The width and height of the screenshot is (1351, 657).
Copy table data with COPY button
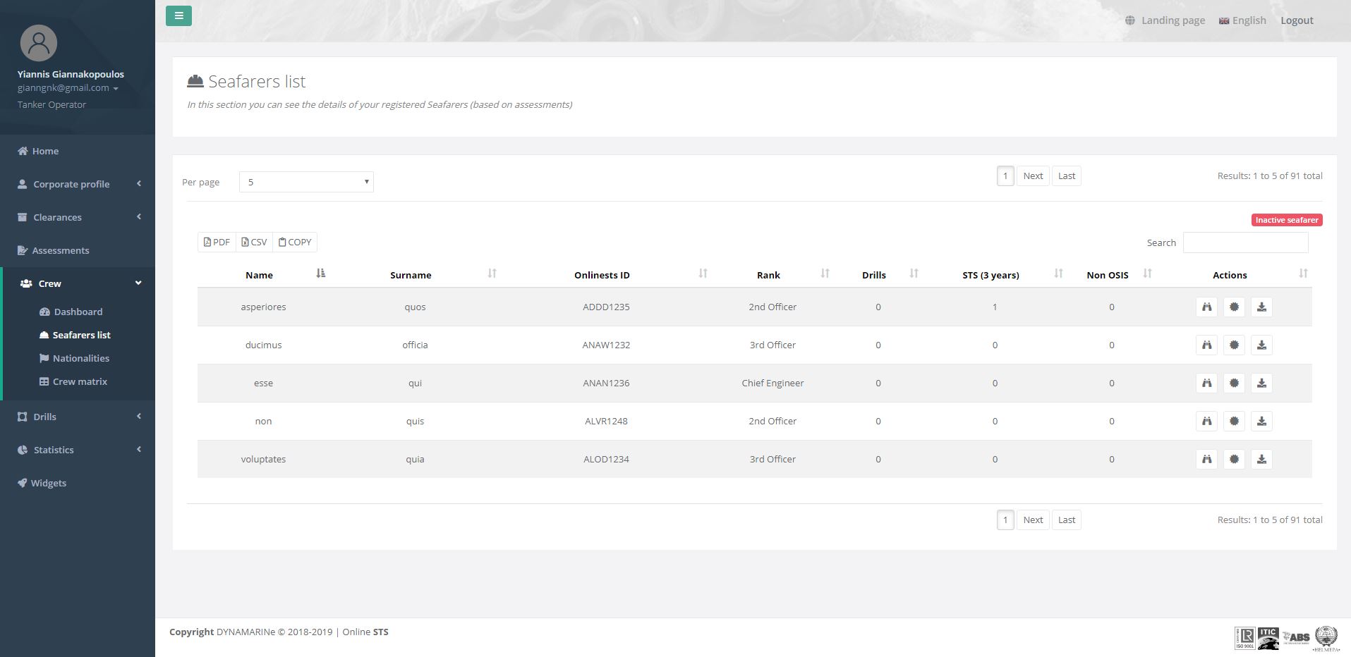(x=295, y=242)
